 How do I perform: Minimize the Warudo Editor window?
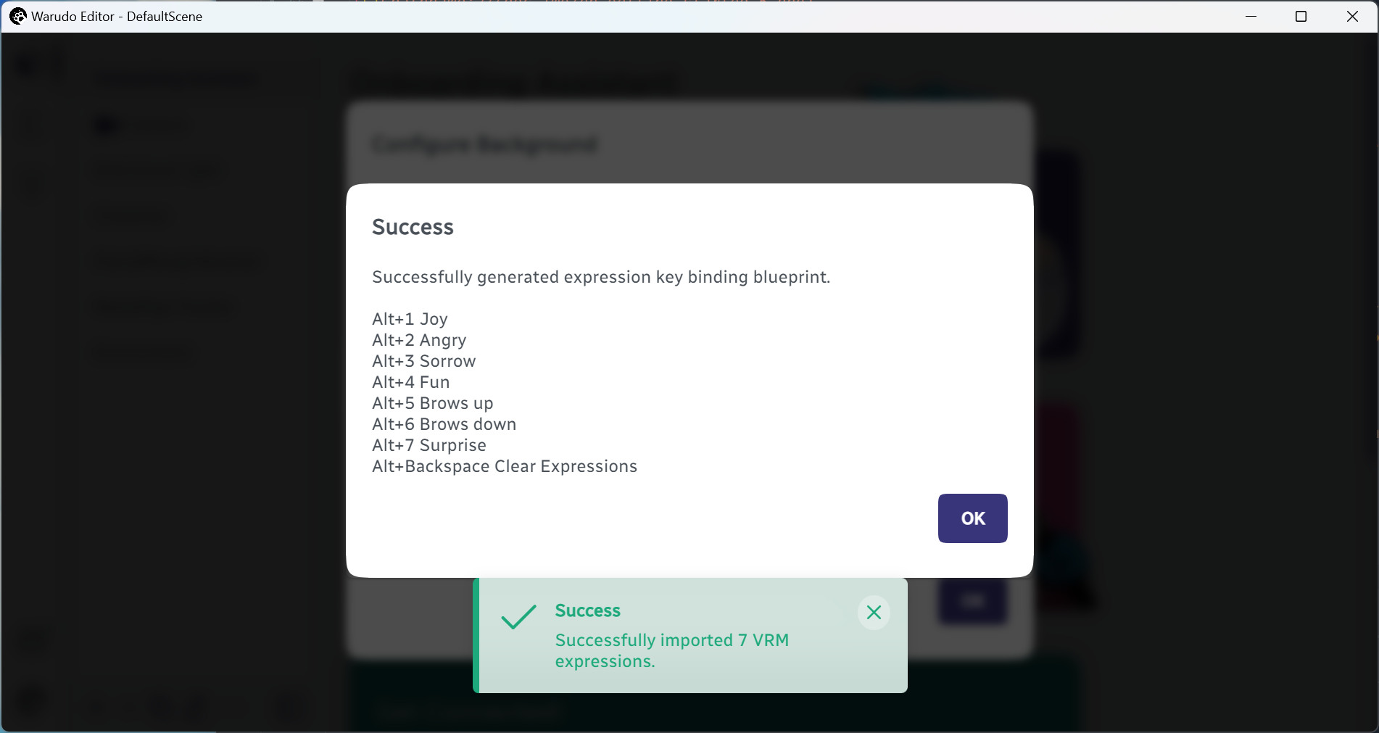[x=1251, y=16]
